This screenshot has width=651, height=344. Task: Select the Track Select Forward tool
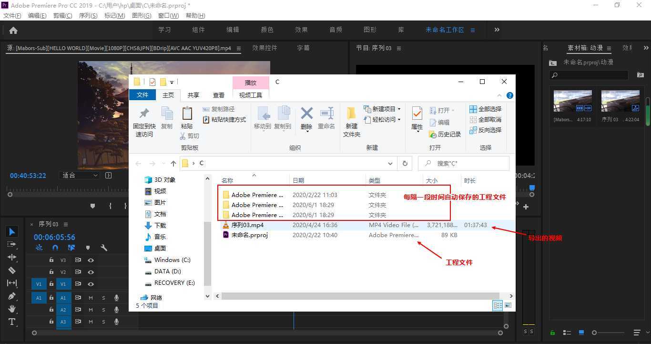(x=12, y=244)
